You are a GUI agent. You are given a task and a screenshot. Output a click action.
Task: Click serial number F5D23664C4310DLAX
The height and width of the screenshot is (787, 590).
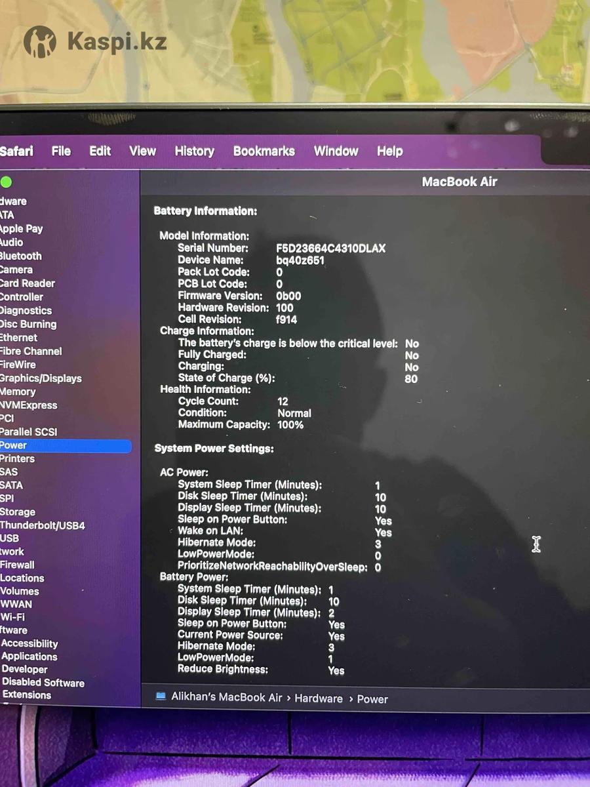pyautogui.click(x=331, y=249)
